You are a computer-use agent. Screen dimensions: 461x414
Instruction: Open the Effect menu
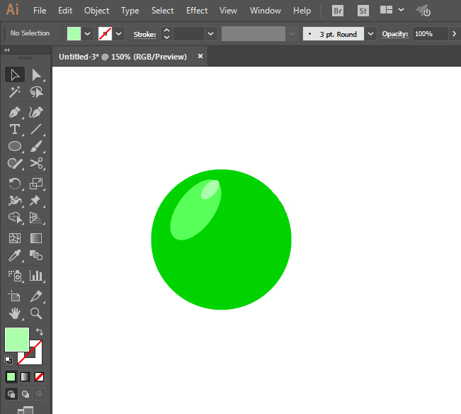pyautogui.click(x=197, y=11)
